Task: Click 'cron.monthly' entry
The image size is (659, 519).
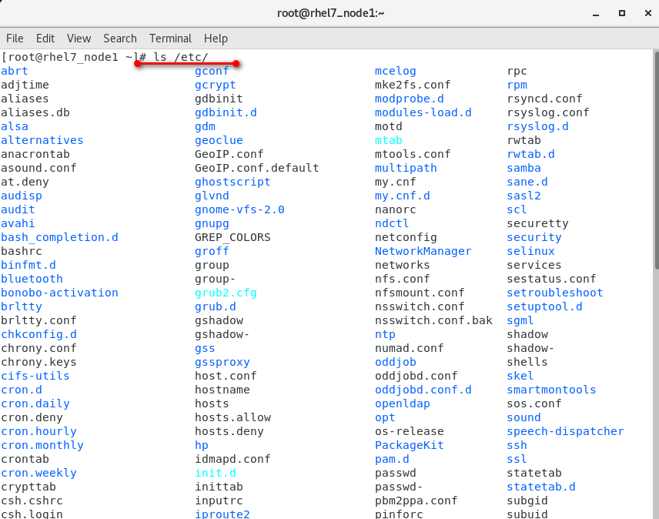Action: (42, 445)
